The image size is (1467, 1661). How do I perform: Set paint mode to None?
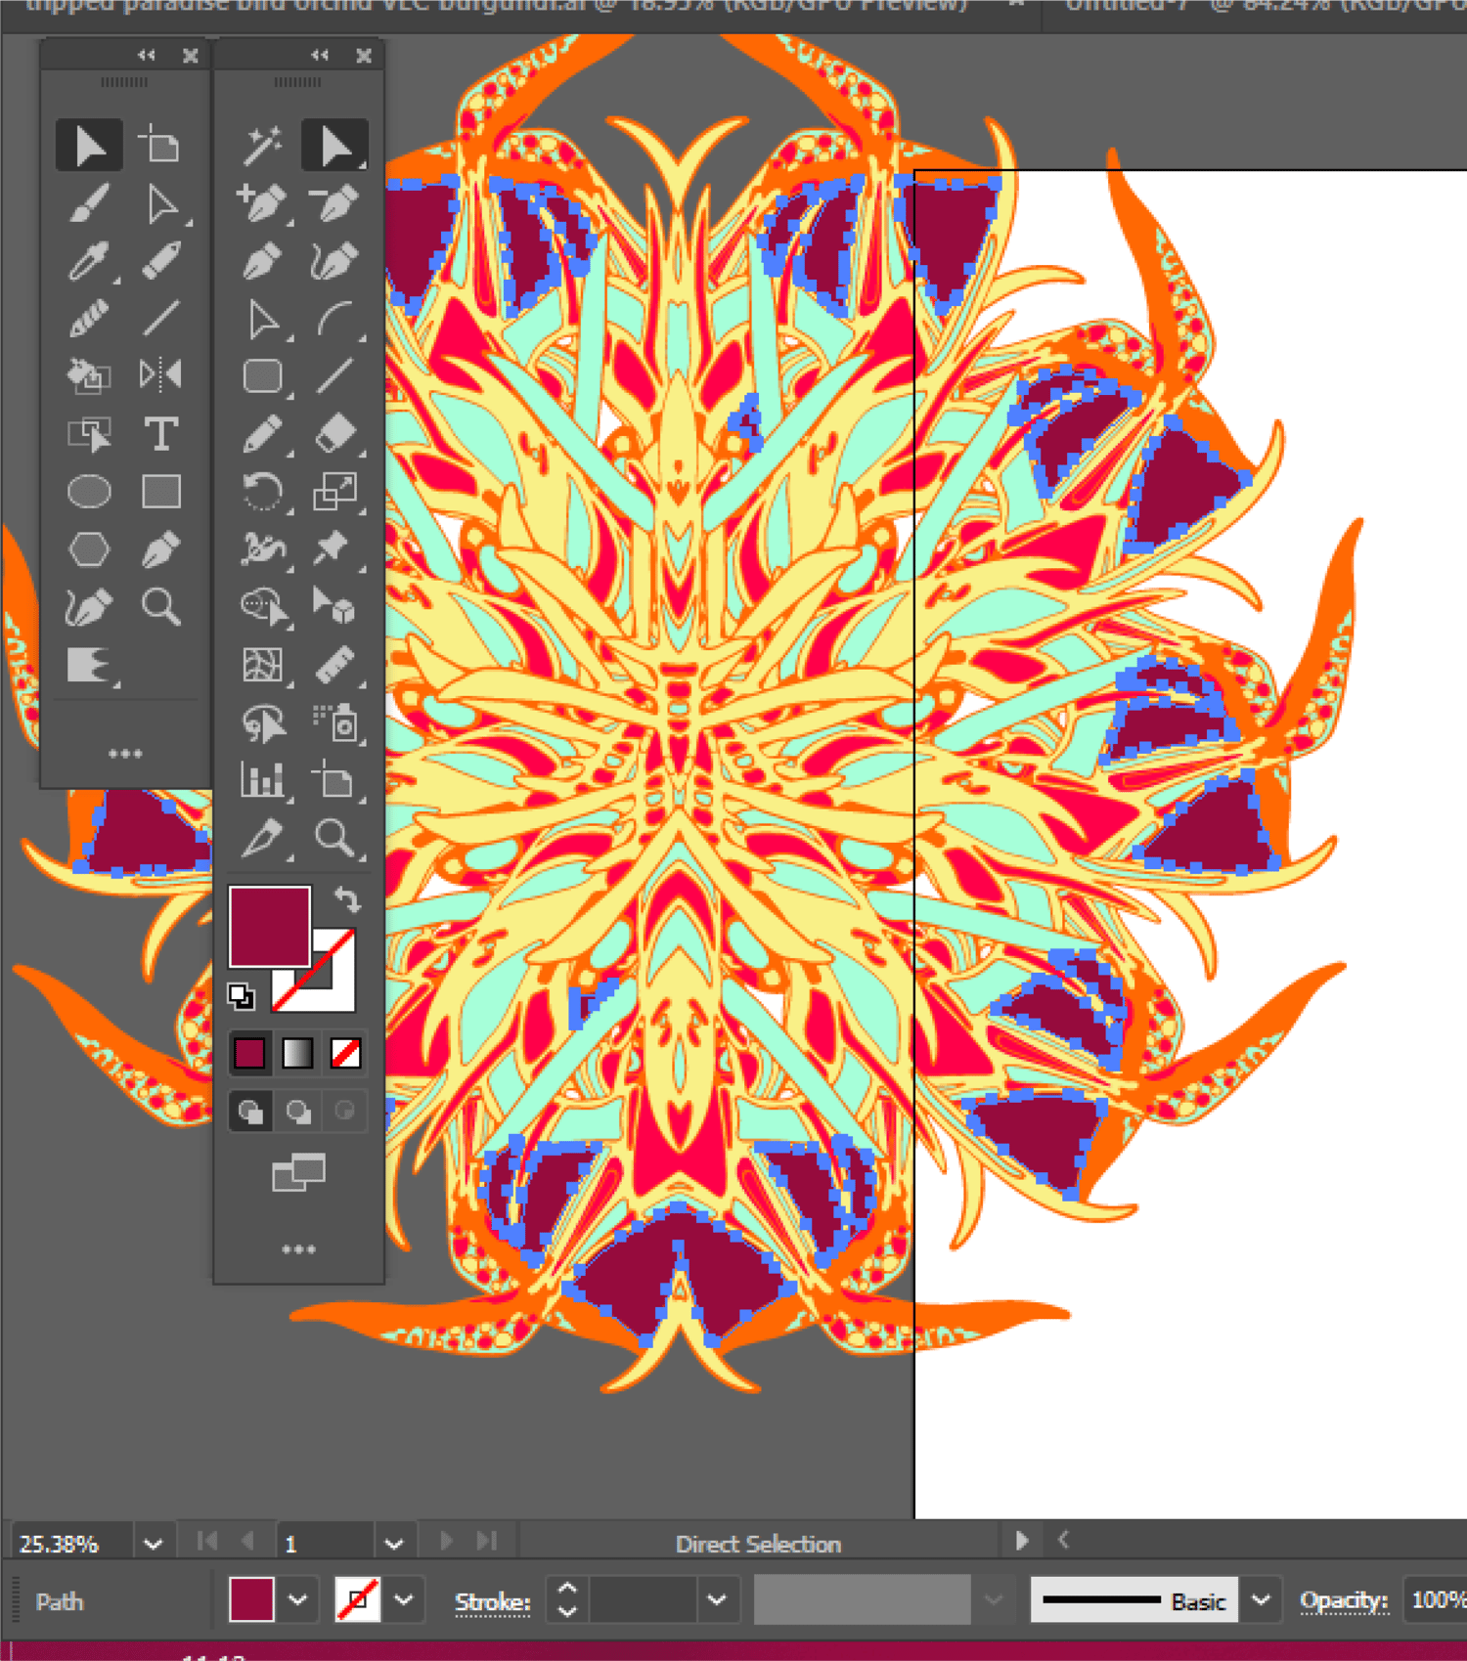pyautogui.click(x=345, y=1053)
